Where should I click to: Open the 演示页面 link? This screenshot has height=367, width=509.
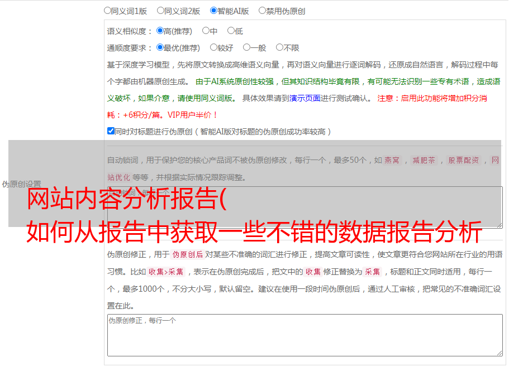pyautogui.click(x=305, y=98)
